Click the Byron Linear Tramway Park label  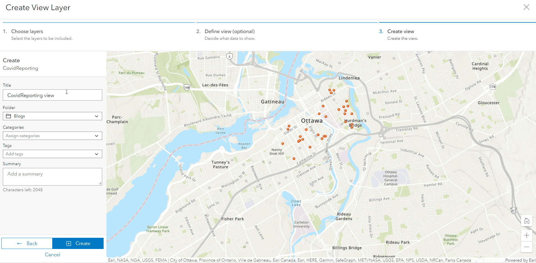tap(158, 229)
